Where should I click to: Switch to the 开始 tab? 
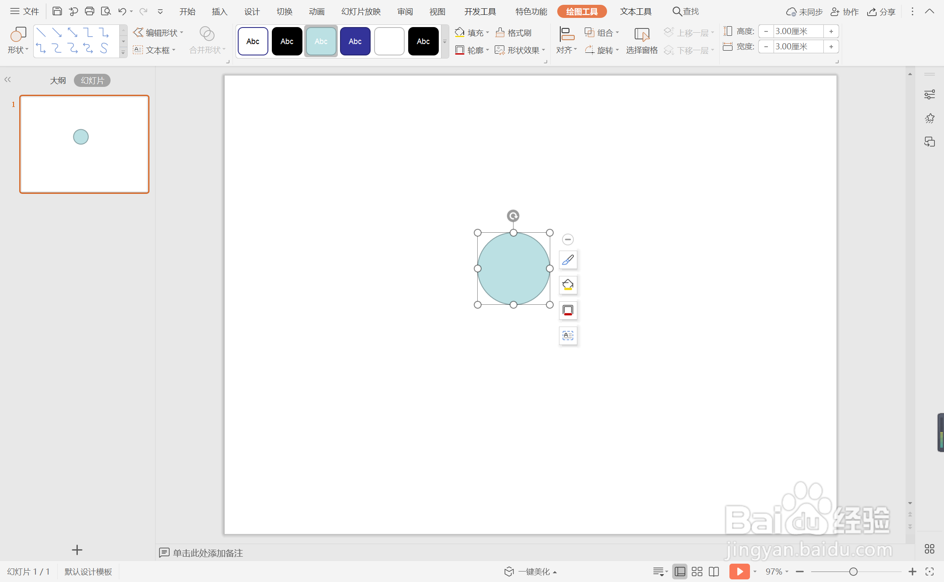187,12
